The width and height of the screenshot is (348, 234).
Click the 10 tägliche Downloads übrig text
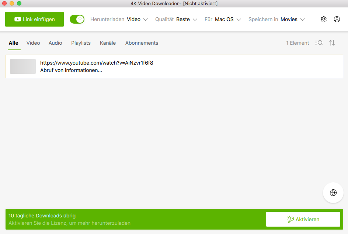point(42,216)
